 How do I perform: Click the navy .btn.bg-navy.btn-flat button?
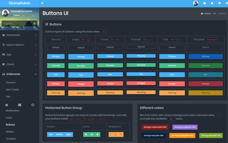click(x=153, y=136)
